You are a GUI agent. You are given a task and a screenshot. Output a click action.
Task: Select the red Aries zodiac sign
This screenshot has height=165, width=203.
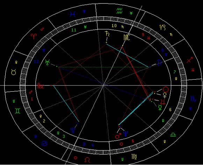click(x=34, y=36)
